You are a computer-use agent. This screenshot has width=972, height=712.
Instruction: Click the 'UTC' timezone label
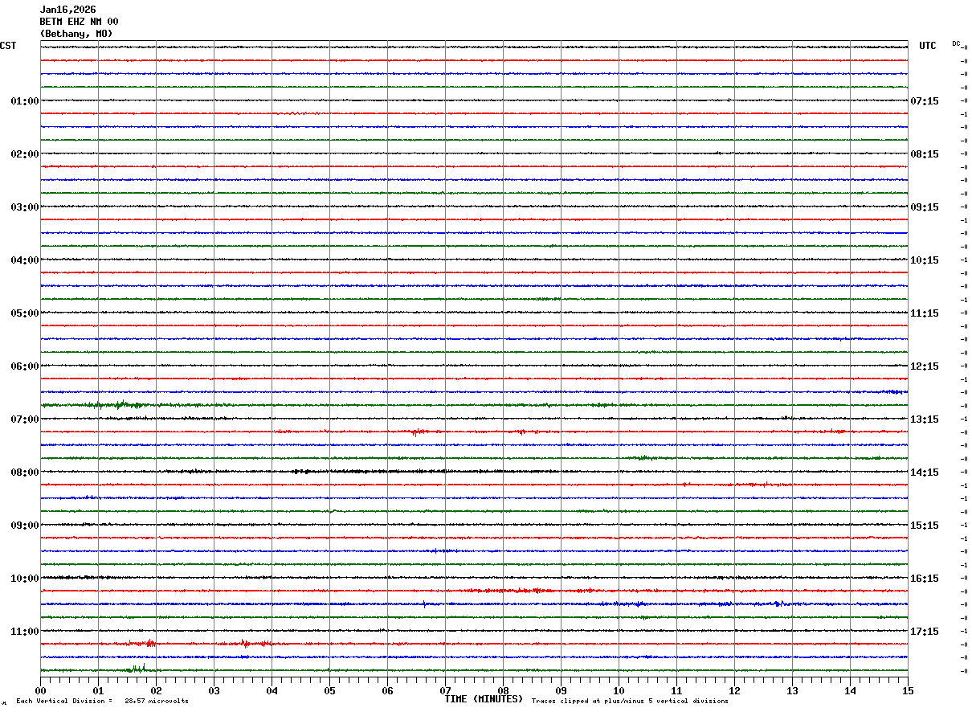tap(928, 46)
